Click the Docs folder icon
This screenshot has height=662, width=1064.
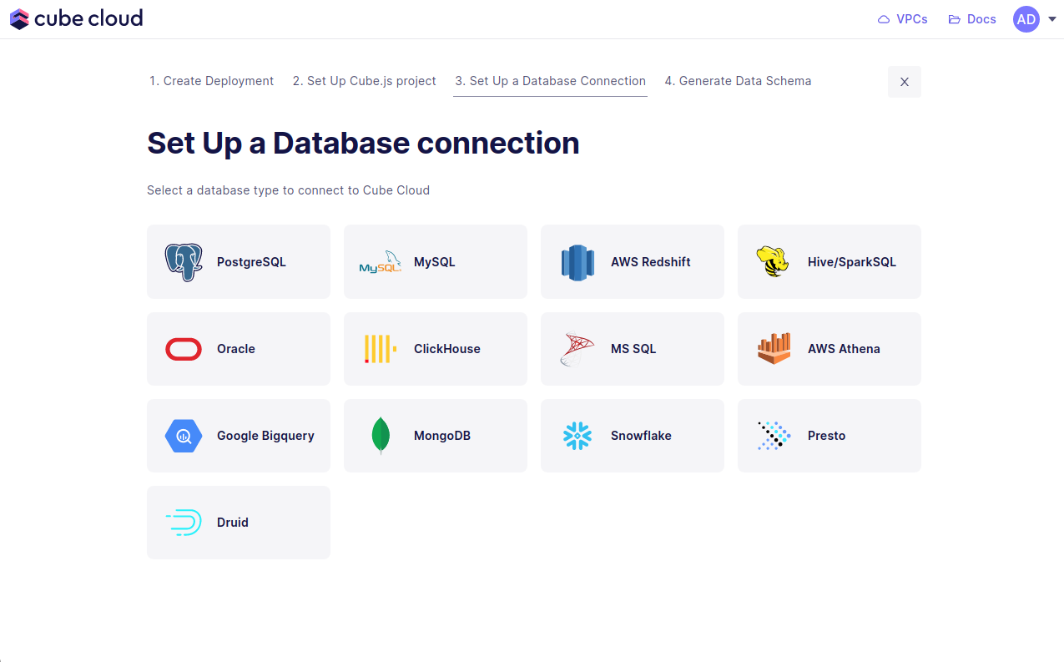click(955, 19)
